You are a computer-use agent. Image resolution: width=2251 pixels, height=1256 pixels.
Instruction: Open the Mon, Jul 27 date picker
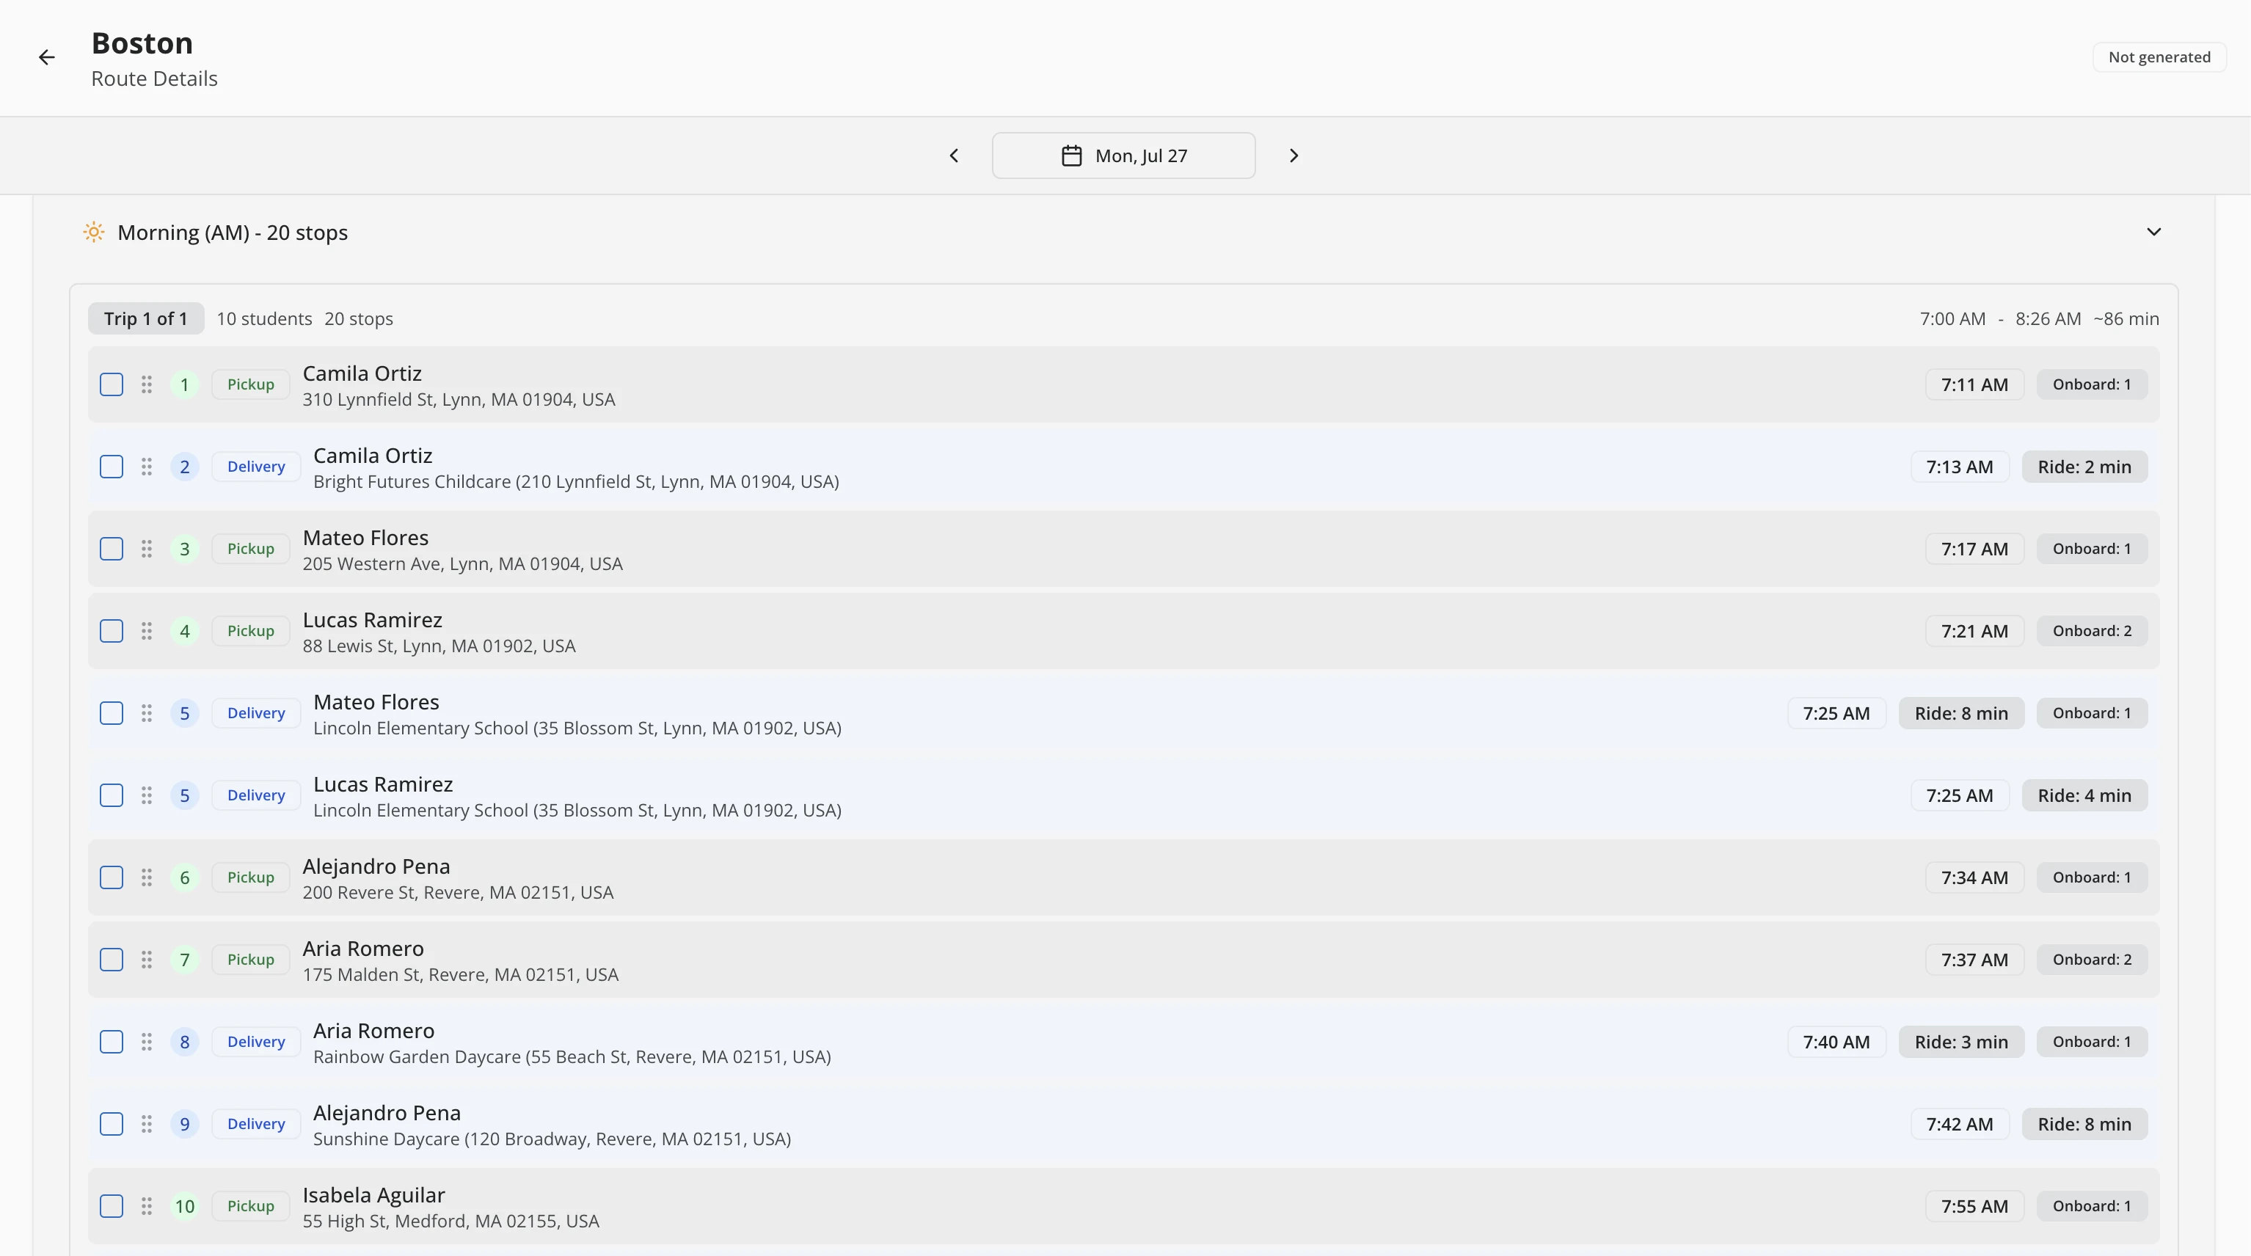(1124, 156)
